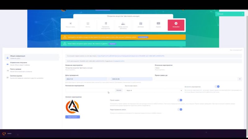
Task: Open the Настройки gear tile
Action: pos(176,25)
